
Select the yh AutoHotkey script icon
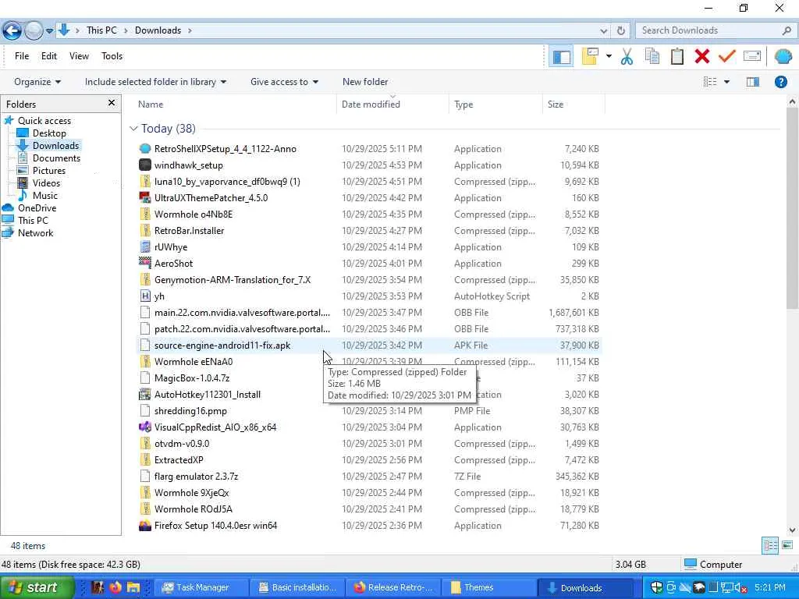pos(145,296)
